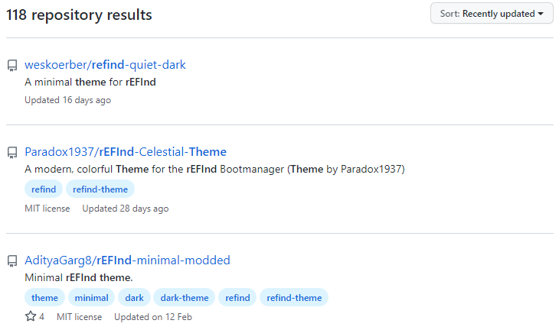Click repository icon beside AdityaGarg8/rEFInd-minimal-modded
The height and width of the screenshot is (330, 559).
coord(12,260)
